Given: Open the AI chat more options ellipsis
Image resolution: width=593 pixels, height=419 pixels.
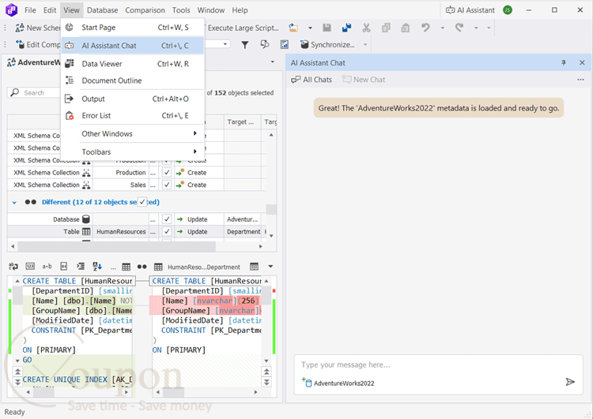Looking at the screenshot, I should coord(580,80).
